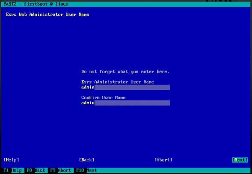This screenshot has height=174, width=252.
Task: Go back using the [Back] button
Action: click(x=86, y=160)
